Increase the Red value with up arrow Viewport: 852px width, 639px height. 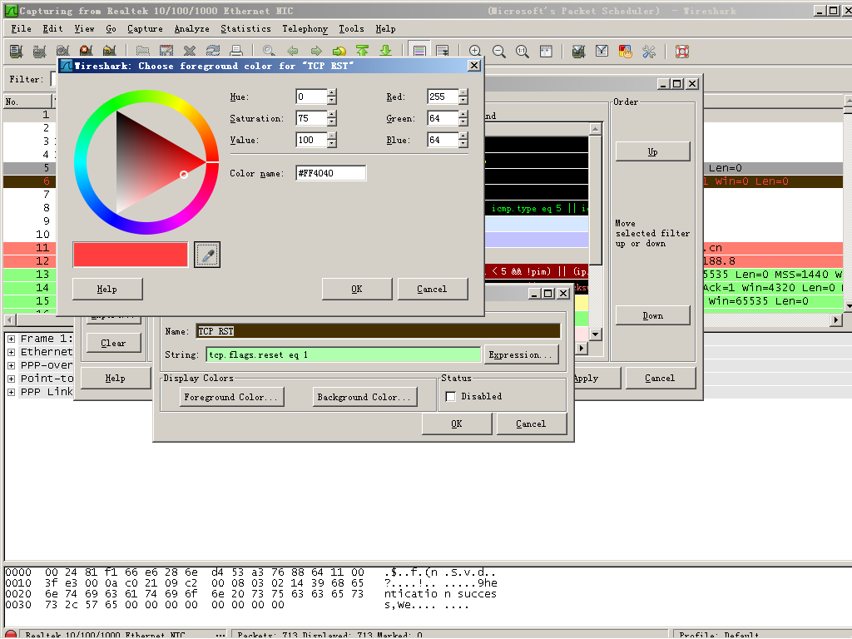point(463,93)
